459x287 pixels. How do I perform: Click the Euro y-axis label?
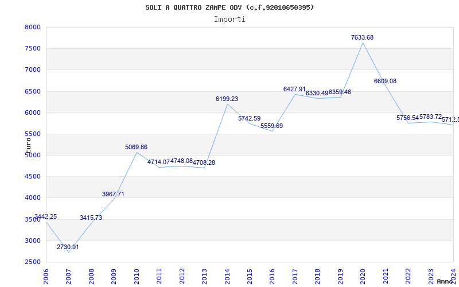tap(28, 145)
